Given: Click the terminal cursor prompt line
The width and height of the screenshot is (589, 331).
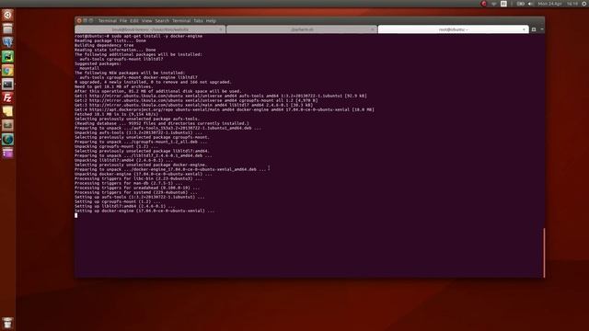Looking at the screenshot, I should coord(76,215).
